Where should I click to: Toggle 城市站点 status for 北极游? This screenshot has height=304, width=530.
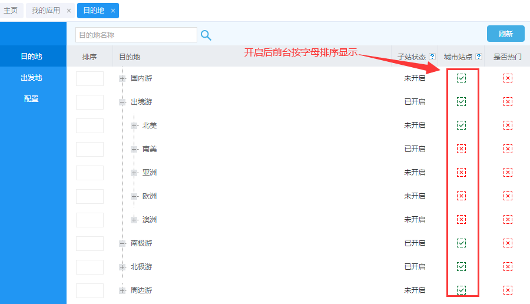click(x=461, y=267)
